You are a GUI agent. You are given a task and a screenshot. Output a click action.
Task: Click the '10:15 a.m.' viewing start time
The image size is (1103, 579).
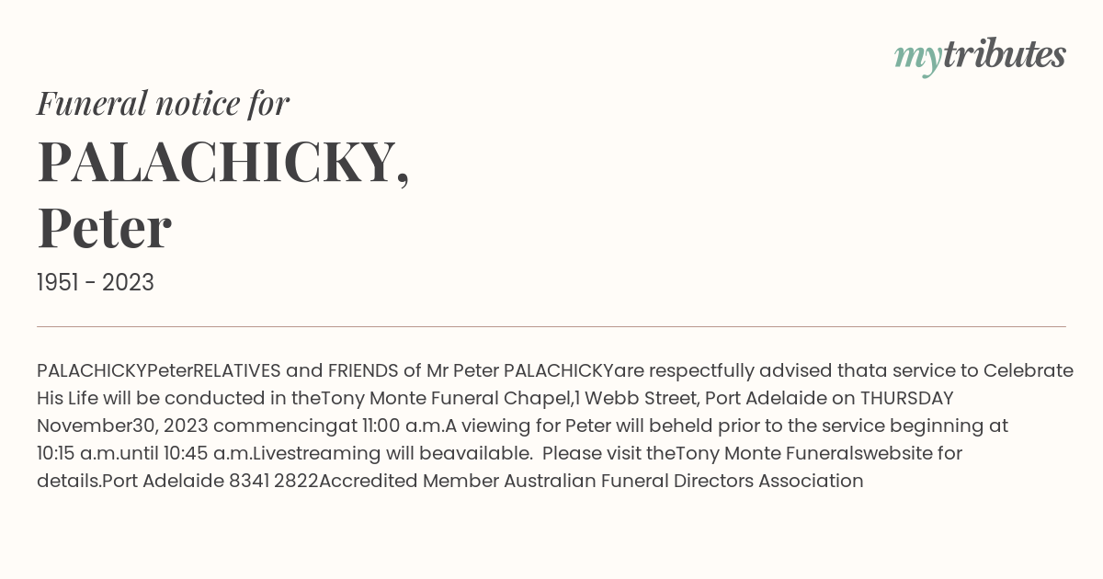click(78, 453)
